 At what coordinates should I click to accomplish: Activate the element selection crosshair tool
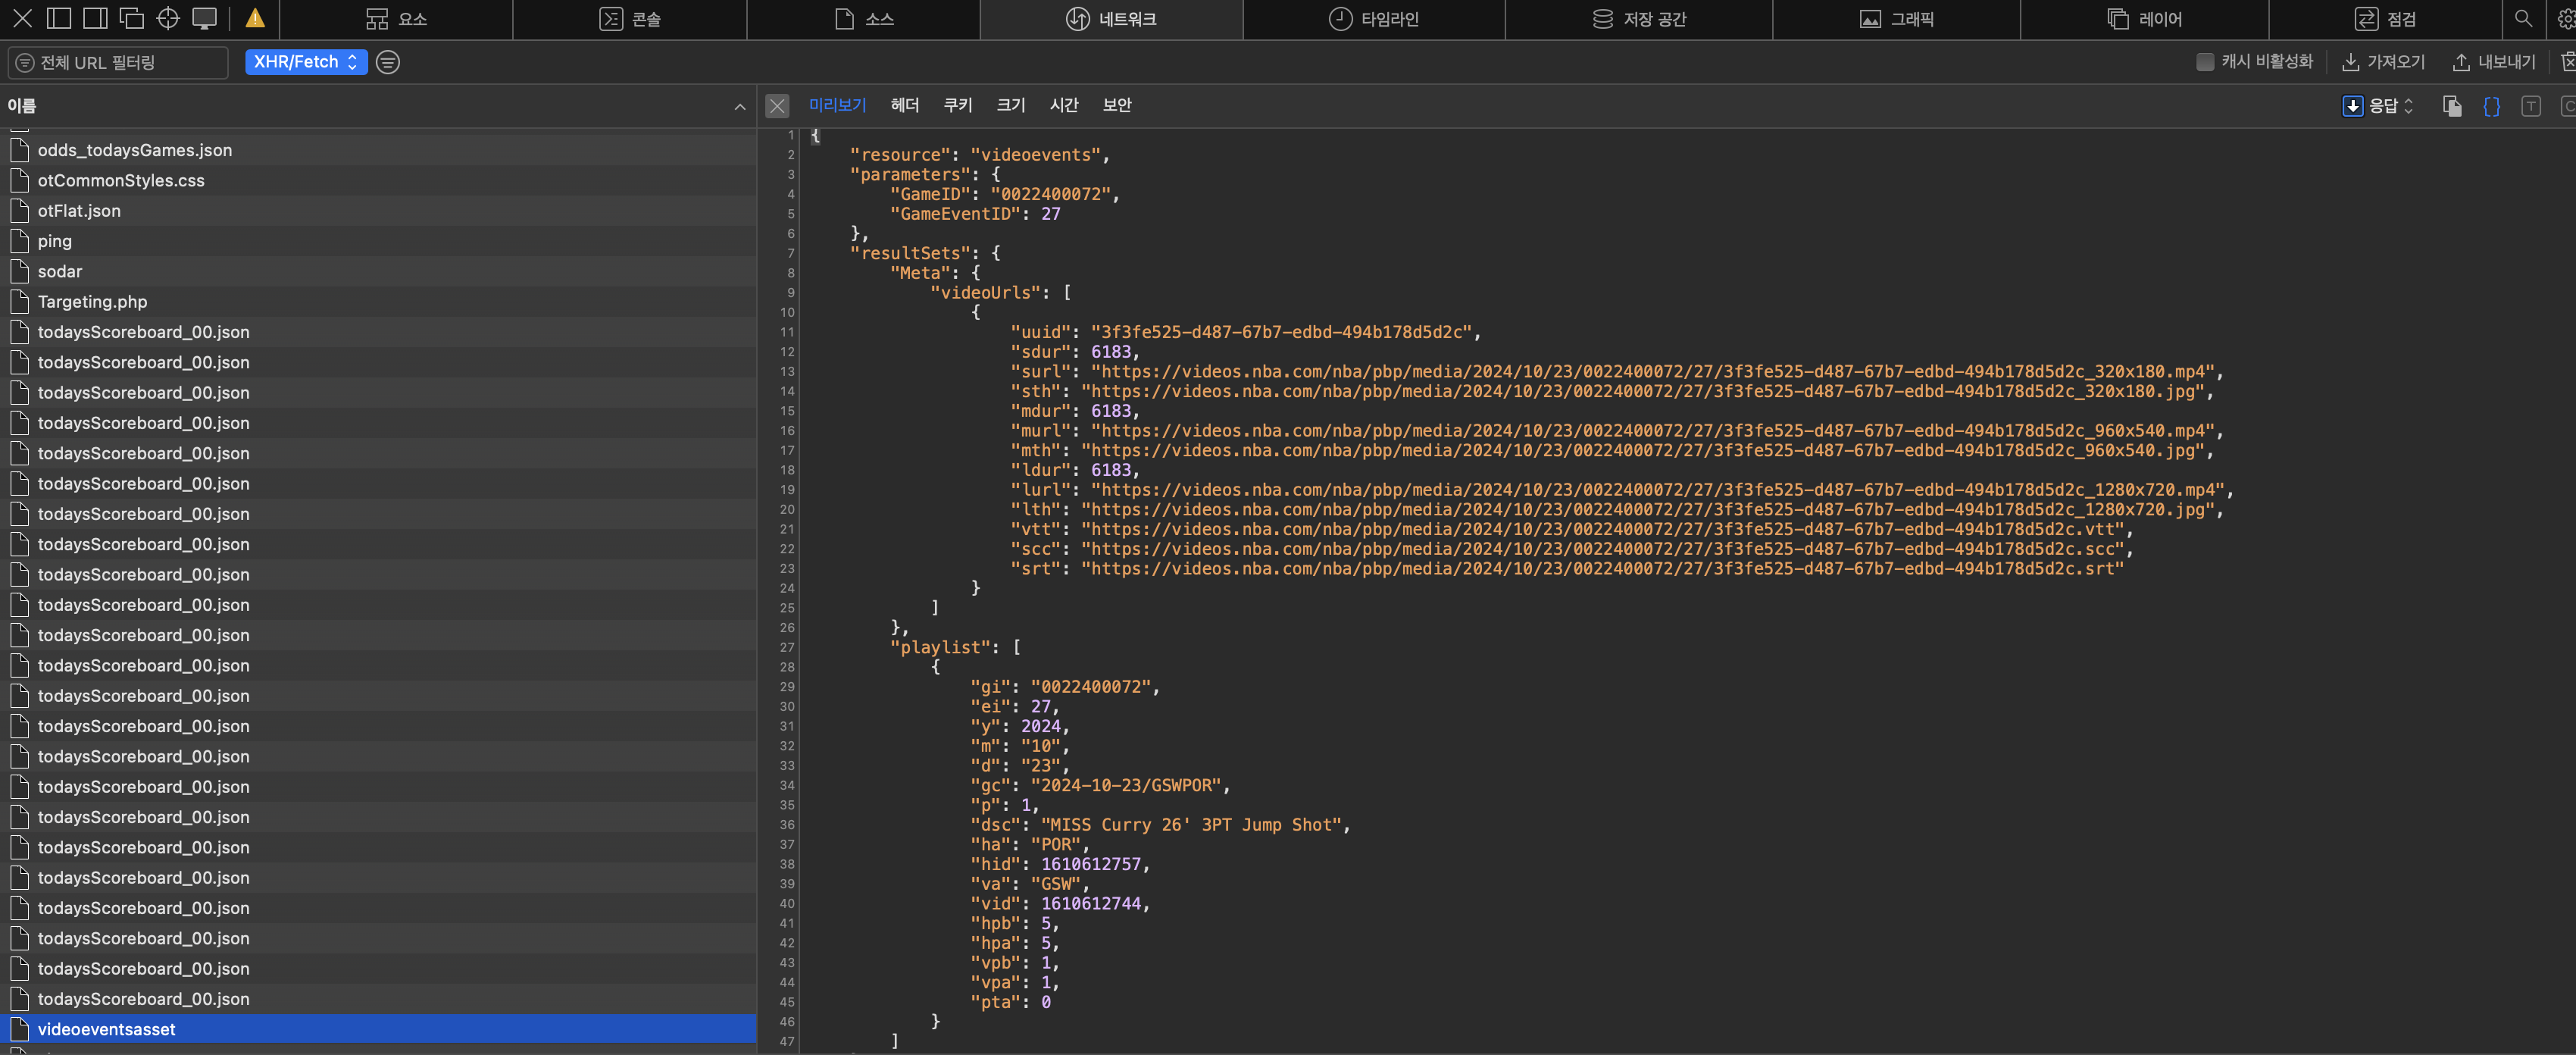pyautogui.click(x=168, y=19)
